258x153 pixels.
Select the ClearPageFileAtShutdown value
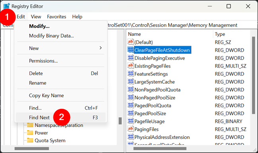click(162, 50)
